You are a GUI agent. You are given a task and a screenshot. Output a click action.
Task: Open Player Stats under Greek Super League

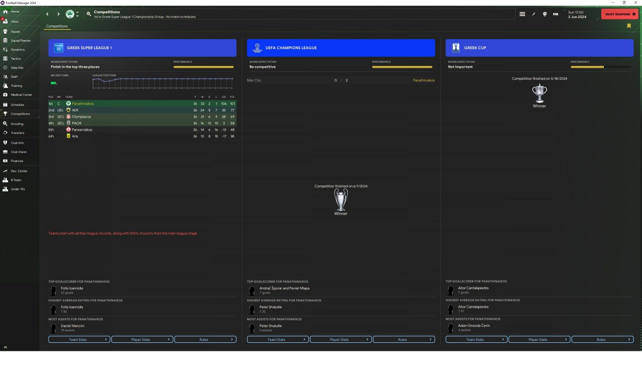point(142,339)
